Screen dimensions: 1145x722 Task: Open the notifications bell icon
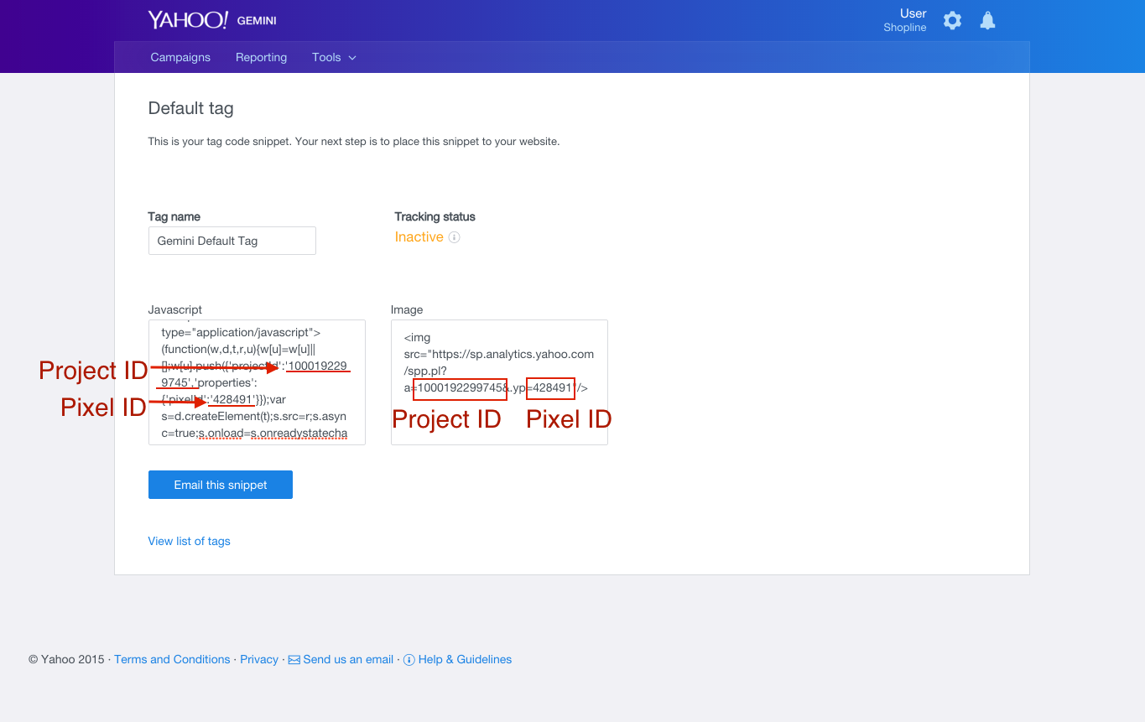988,20
